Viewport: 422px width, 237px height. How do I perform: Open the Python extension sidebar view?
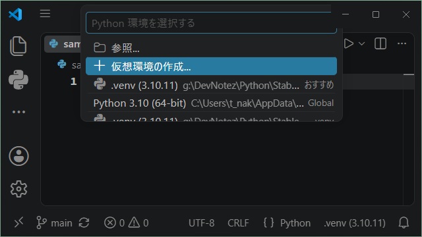pyautogui.click(x=18, y=80)
